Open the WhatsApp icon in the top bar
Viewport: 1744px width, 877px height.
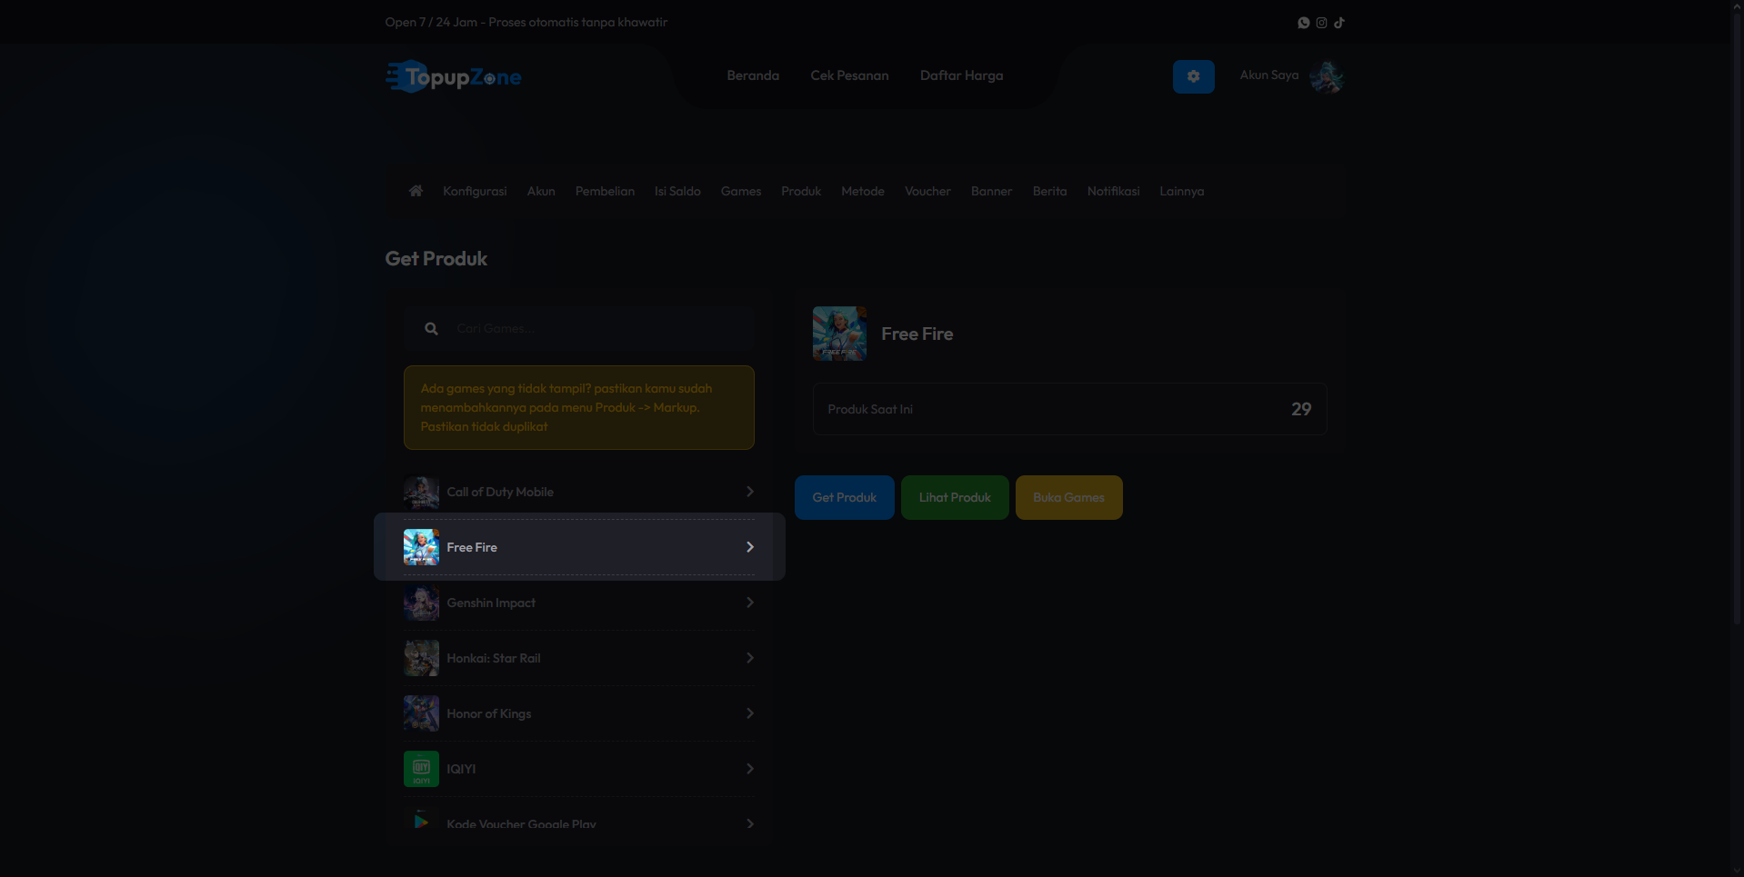coord(1303,23)
